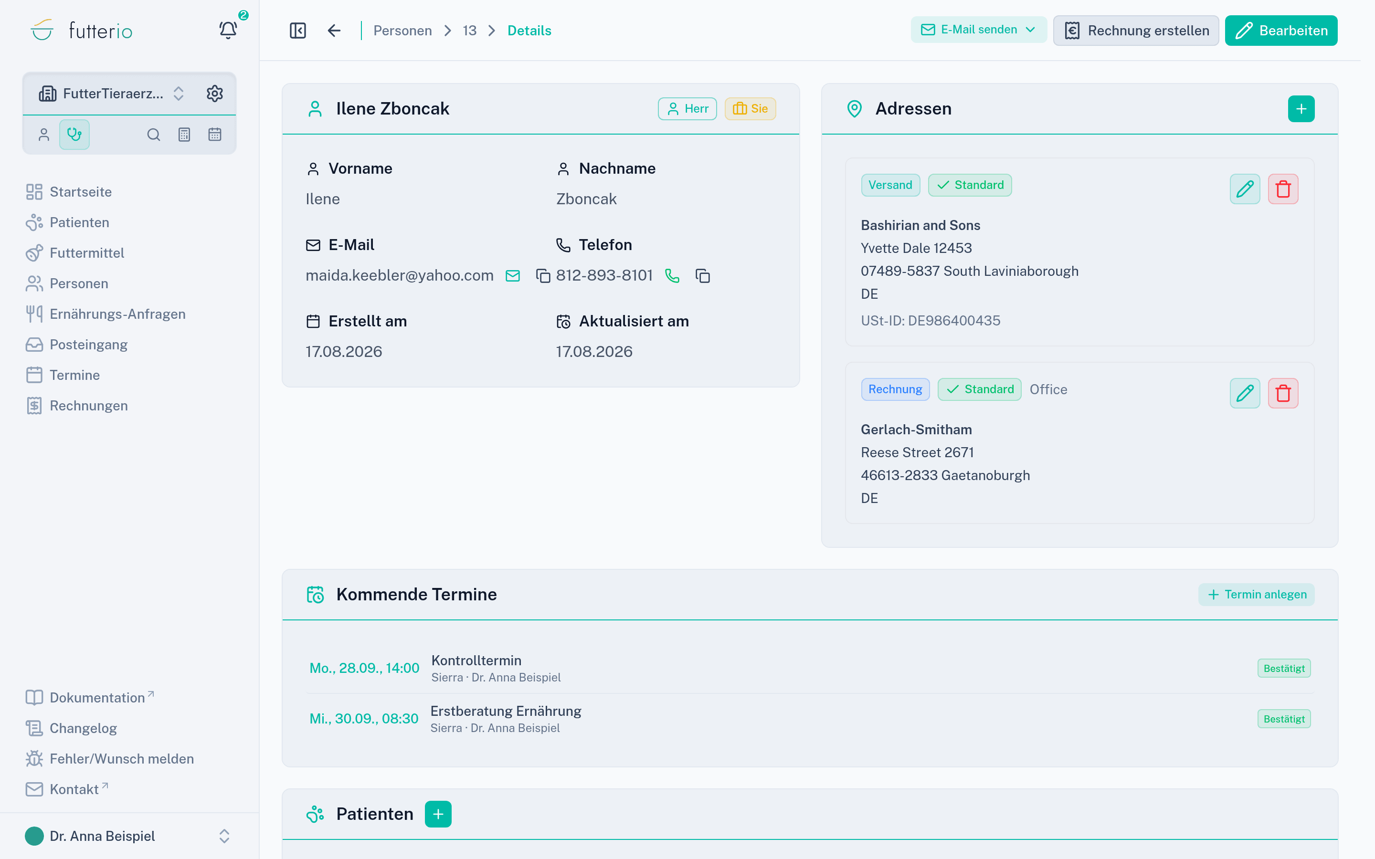The width and height of the screenshot is (1375, 859).
Task: Click the Bearbeiten button
Action: tap(1281, 31)
